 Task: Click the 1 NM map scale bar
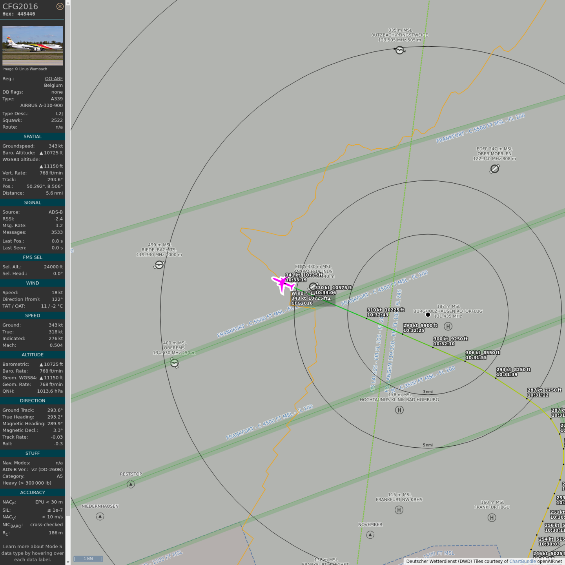tap(88, 559)
